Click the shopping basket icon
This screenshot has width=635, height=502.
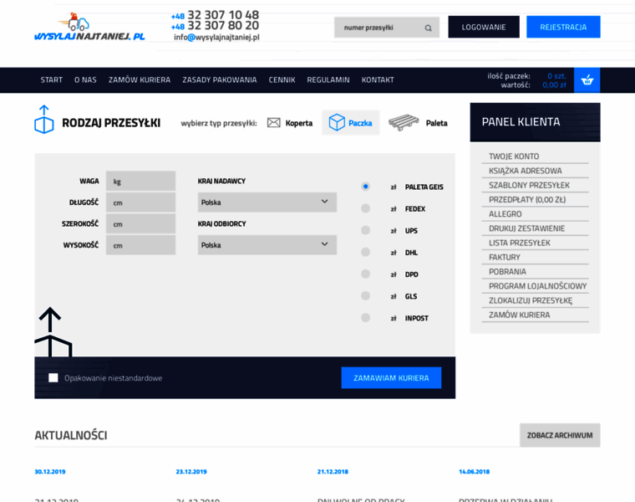587,80
